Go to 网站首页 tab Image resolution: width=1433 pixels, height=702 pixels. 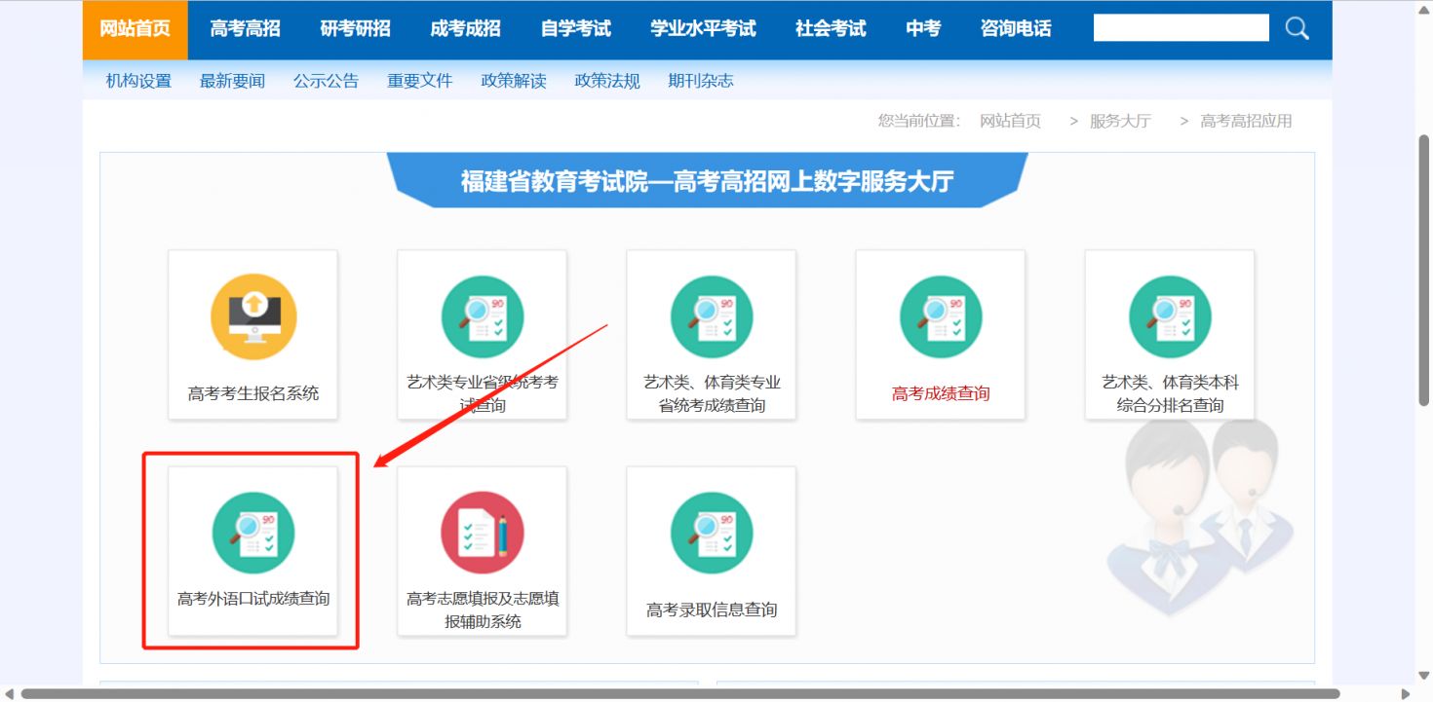pos(135,29)
